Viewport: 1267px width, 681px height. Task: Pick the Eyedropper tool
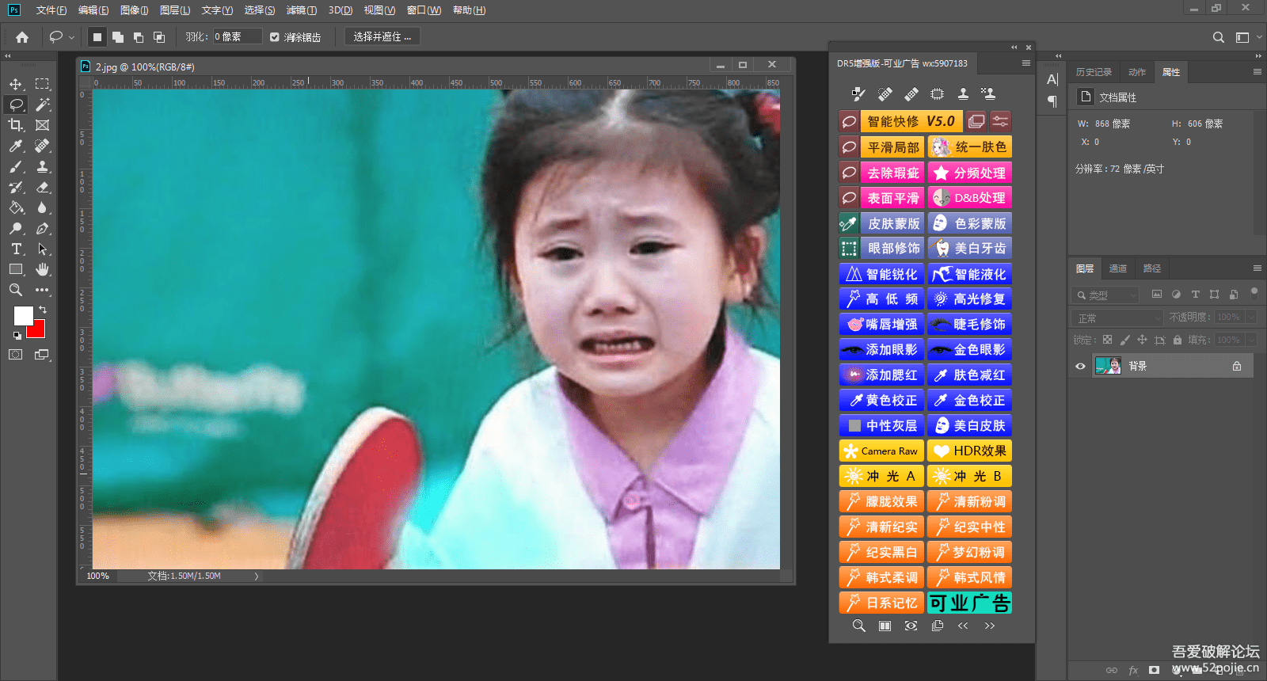click(16, 146)
